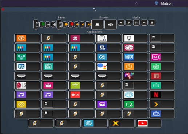Turn 3D on
Image resolution: width=188 pixels, height=134 pixels.
pos(36,25)
